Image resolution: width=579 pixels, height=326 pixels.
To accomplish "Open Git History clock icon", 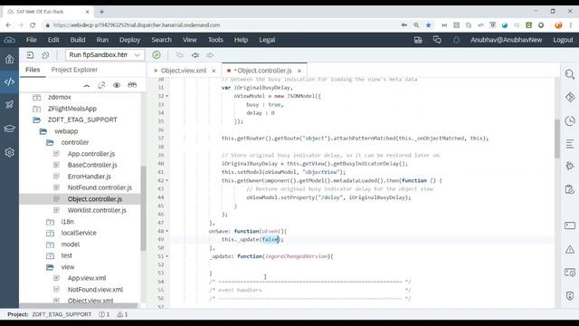I will [x=570, y=120].
